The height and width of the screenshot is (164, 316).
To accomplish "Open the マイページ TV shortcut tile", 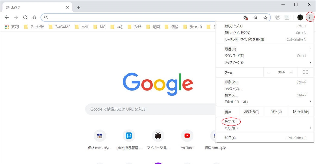I will point(158,140).
